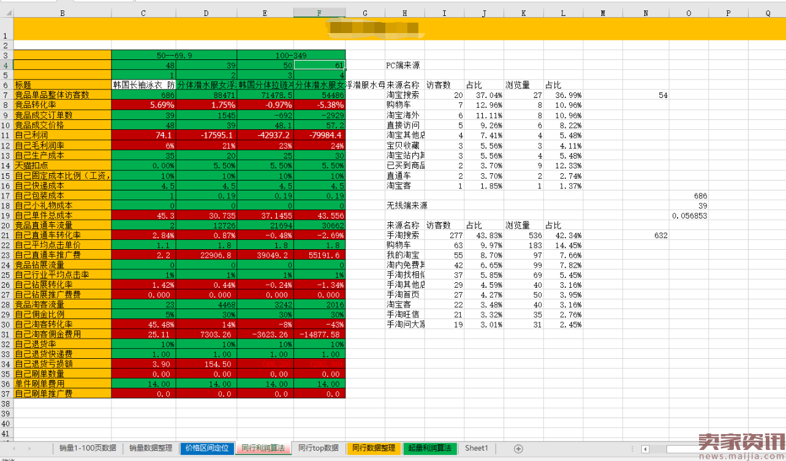Select column F header
Screen dimensions: 786x461
pyautogui.click(x=319, y=13)
